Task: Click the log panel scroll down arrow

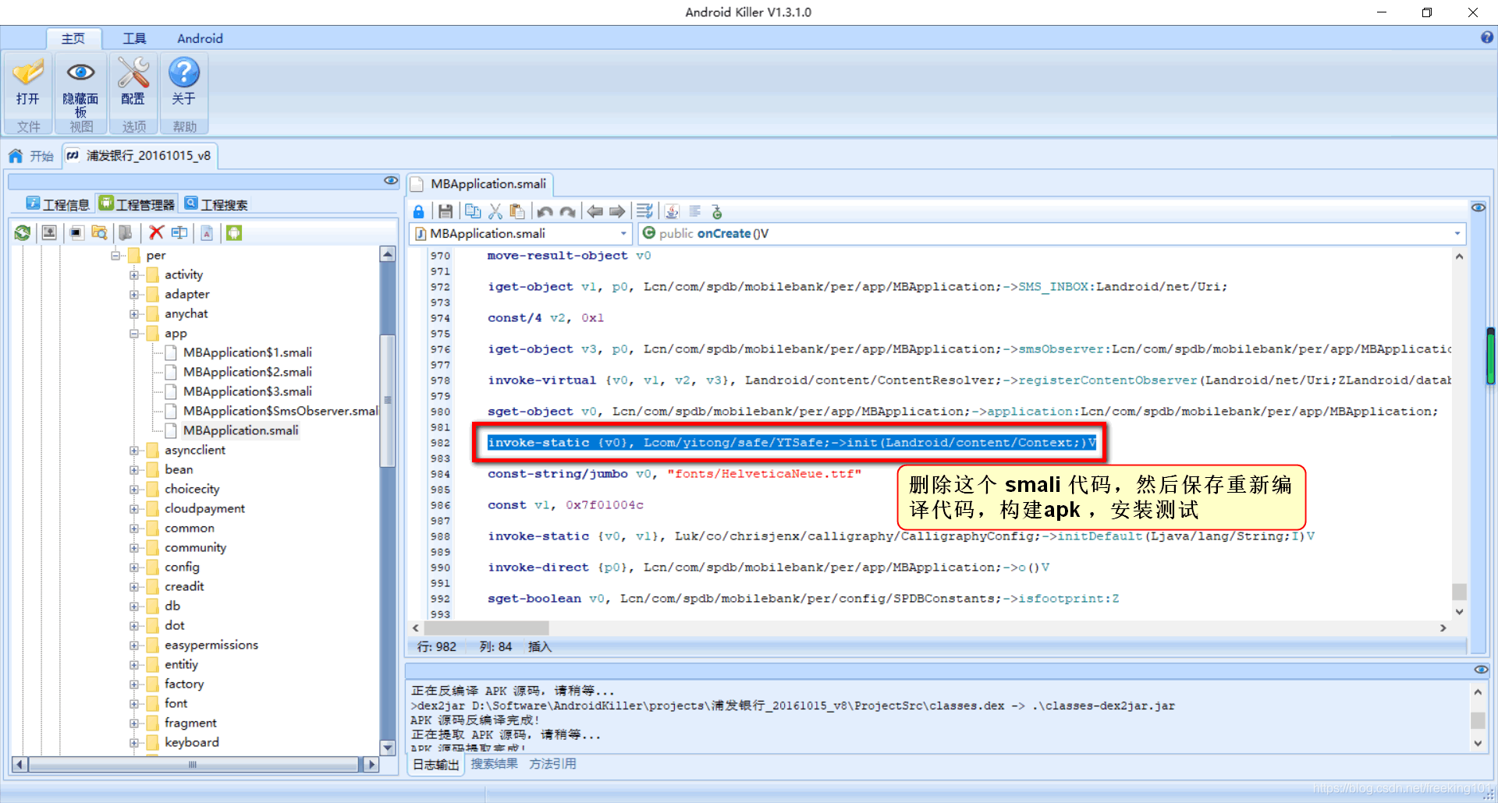Action: 1477,744
